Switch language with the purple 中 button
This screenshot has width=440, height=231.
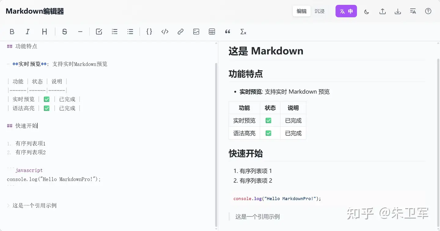point(346,11)
